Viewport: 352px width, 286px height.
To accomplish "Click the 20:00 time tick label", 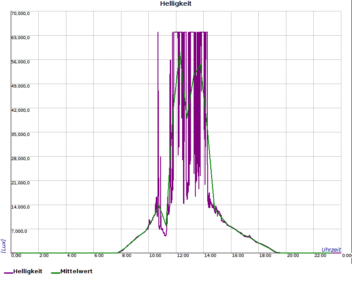I will 293,256.
